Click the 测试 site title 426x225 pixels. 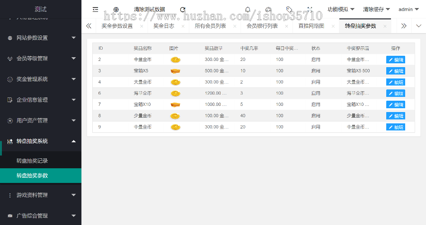click(41, 9)
